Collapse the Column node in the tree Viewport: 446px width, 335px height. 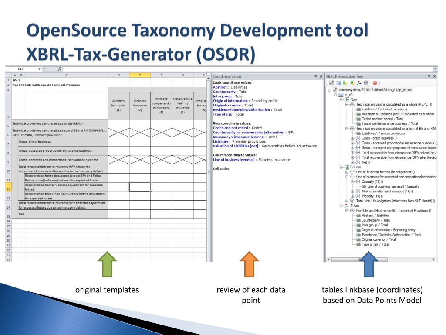tap(341, 167)
